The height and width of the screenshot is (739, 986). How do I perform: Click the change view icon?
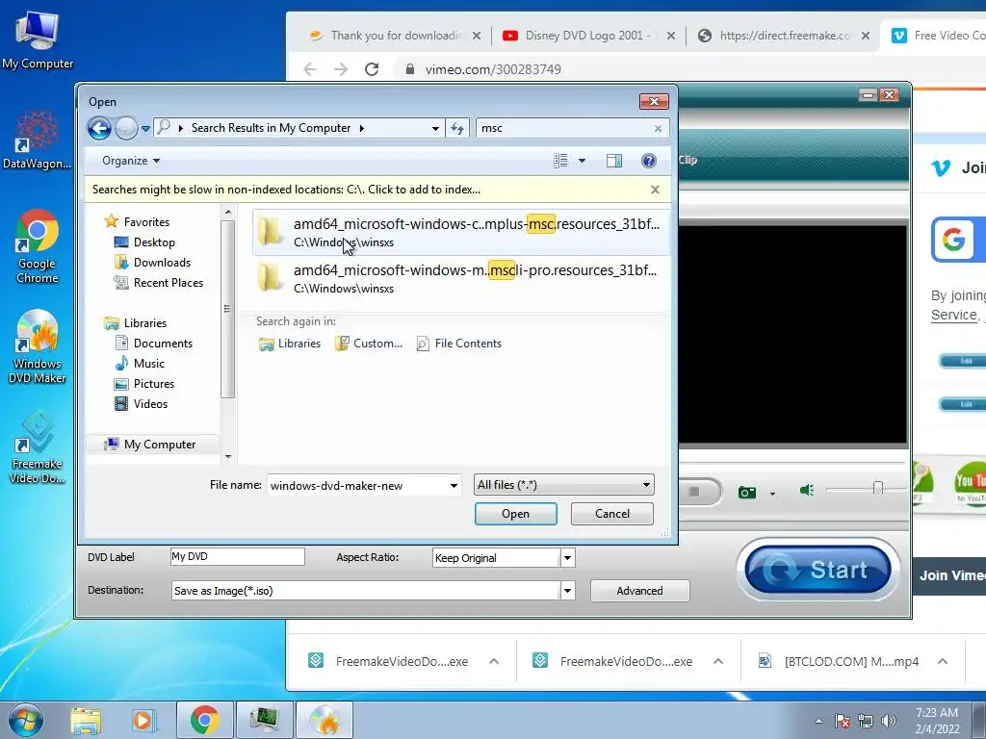point(561,161)
